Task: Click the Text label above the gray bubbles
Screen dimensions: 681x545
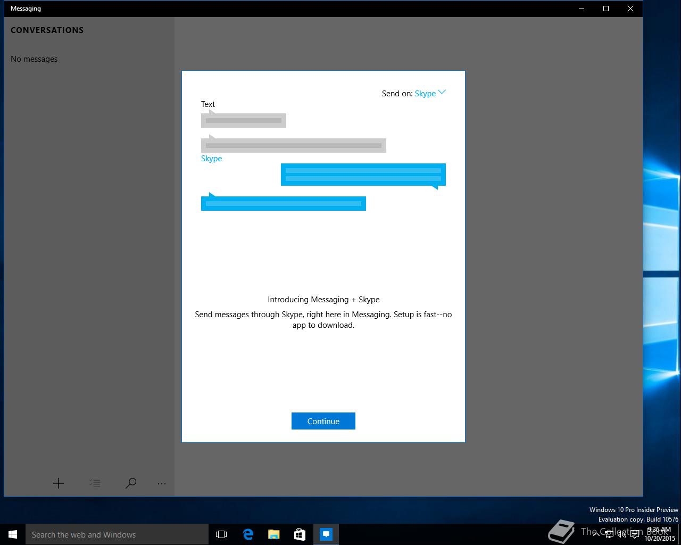Action: tap(208, 104)
